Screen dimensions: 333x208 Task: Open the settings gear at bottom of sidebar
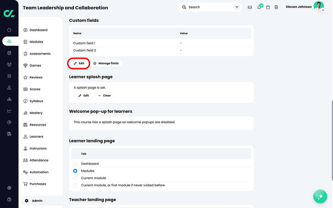click(9, 188)
